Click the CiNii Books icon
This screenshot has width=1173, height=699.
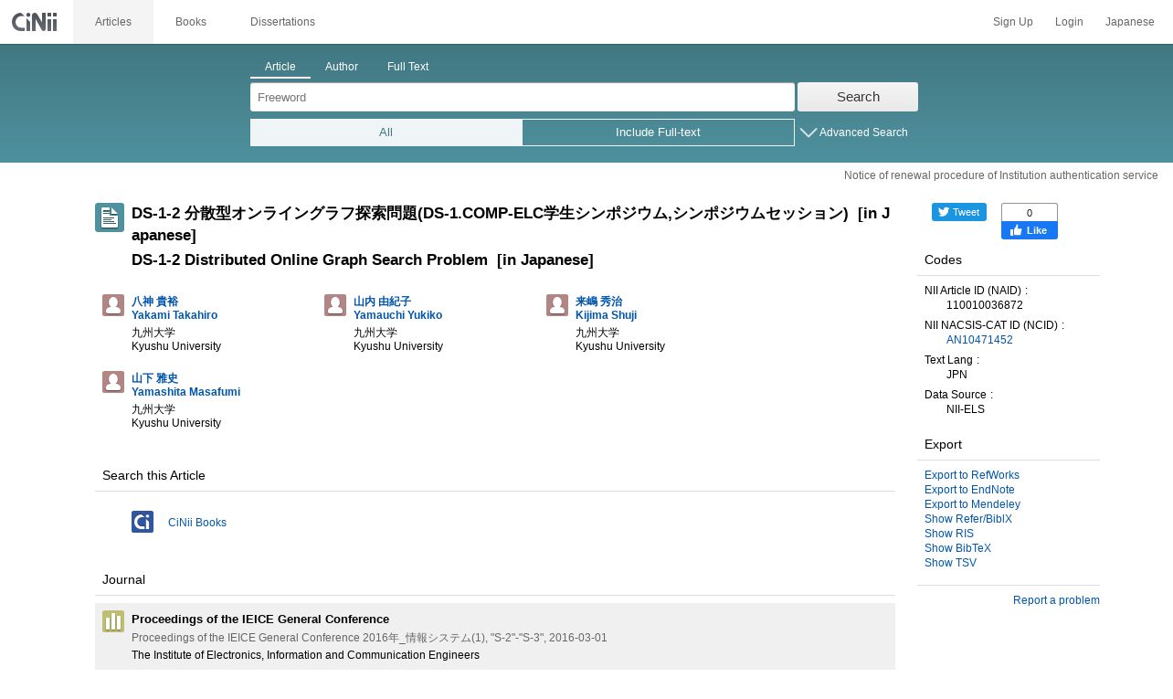pos(143,522)
